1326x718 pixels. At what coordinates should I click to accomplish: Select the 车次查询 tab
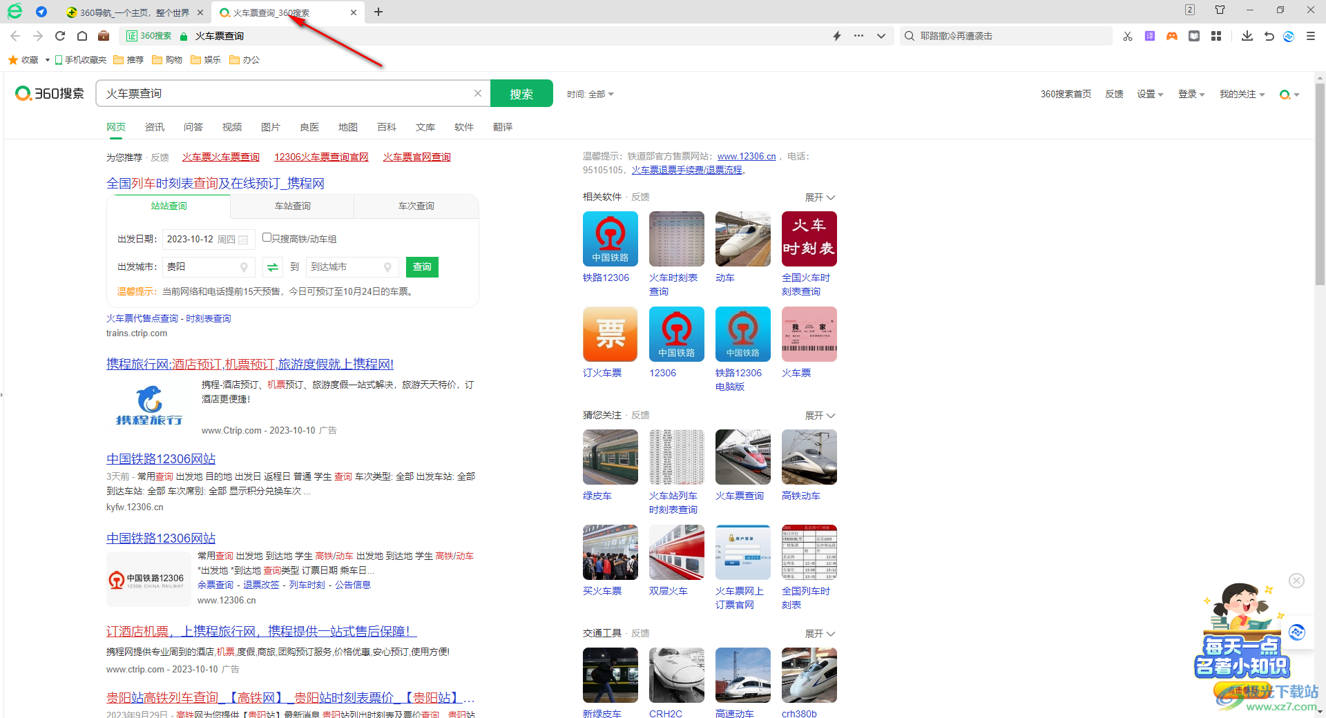[416, 206]
